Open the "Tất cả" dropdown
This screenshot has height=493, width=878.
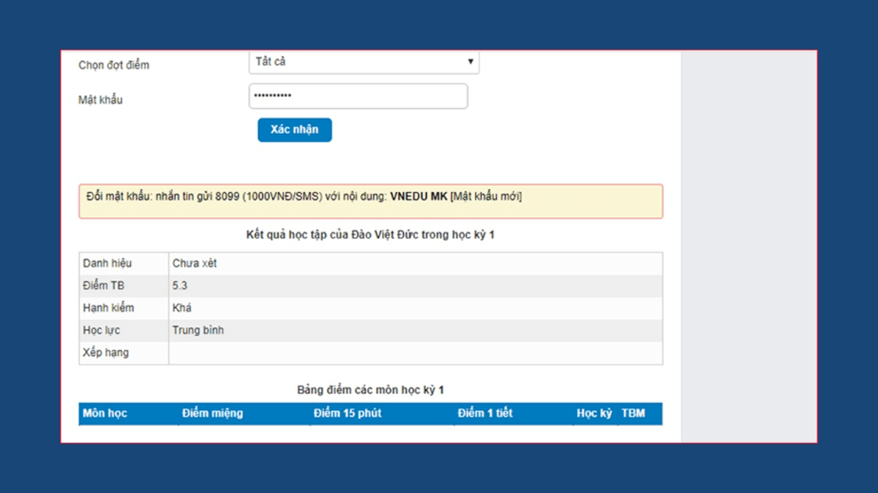click(363, 63)
